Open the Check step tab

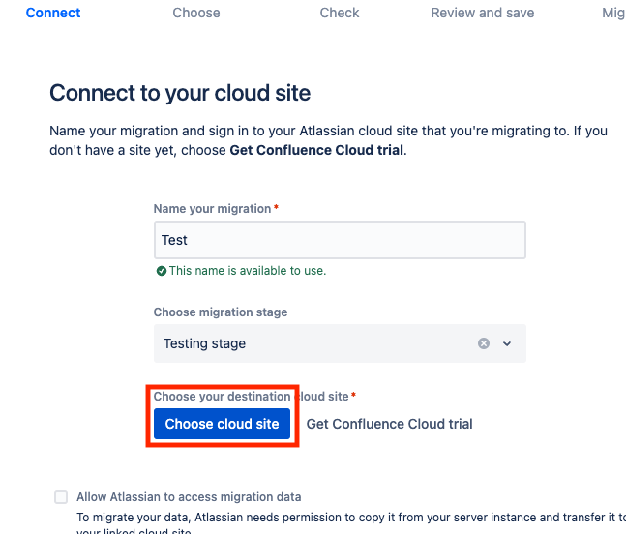point(340,13)
